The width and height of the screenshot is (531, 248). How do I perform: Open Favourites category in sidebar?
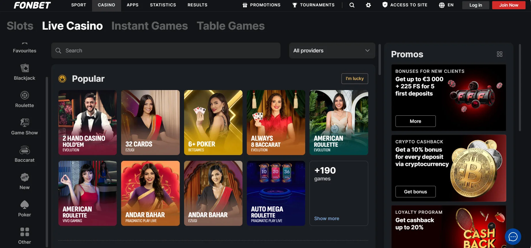(x=24, y=48)
